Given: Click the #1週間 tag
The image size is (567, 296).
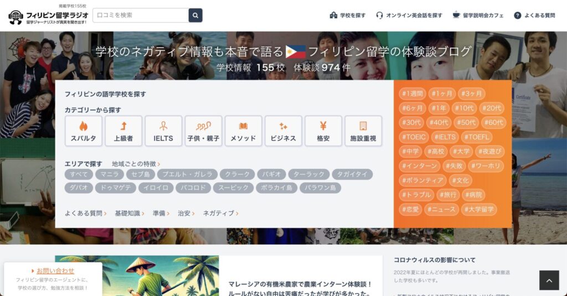Looking at the screenshot, I should tap(413, 94).
